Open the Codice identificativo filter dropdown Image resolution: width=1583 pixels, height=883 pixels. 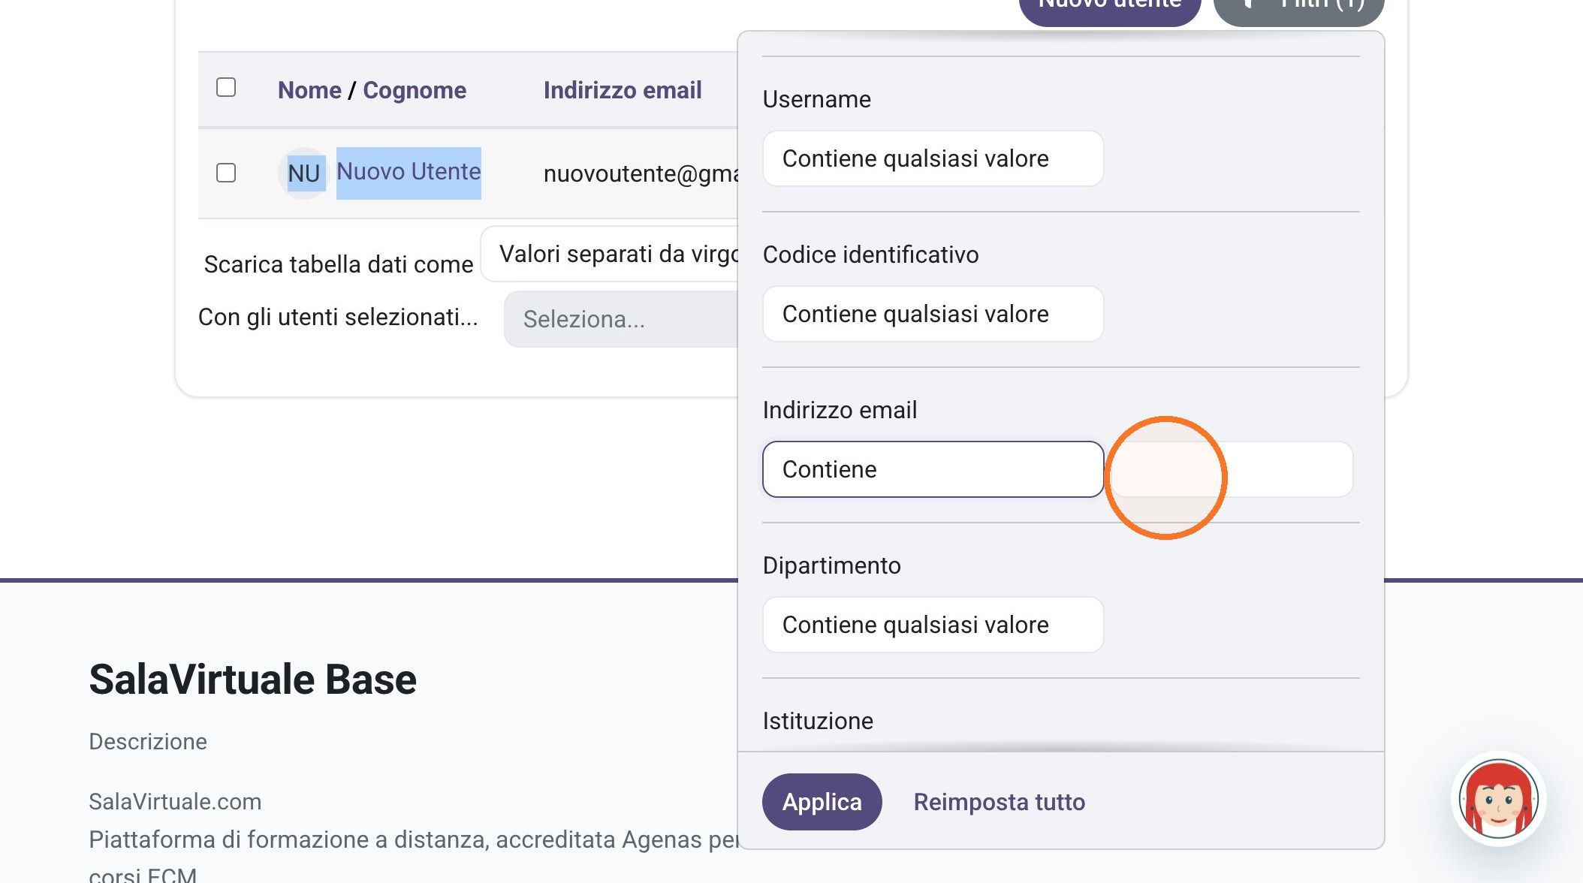tap(933, 314)
